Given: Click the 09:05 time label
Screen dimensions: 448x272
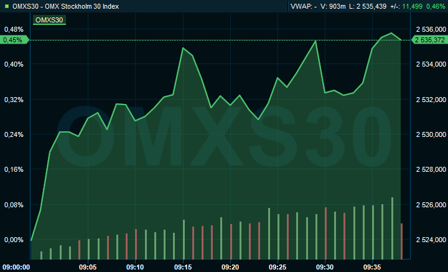Looking at the screenshot, I should [88, 267].
